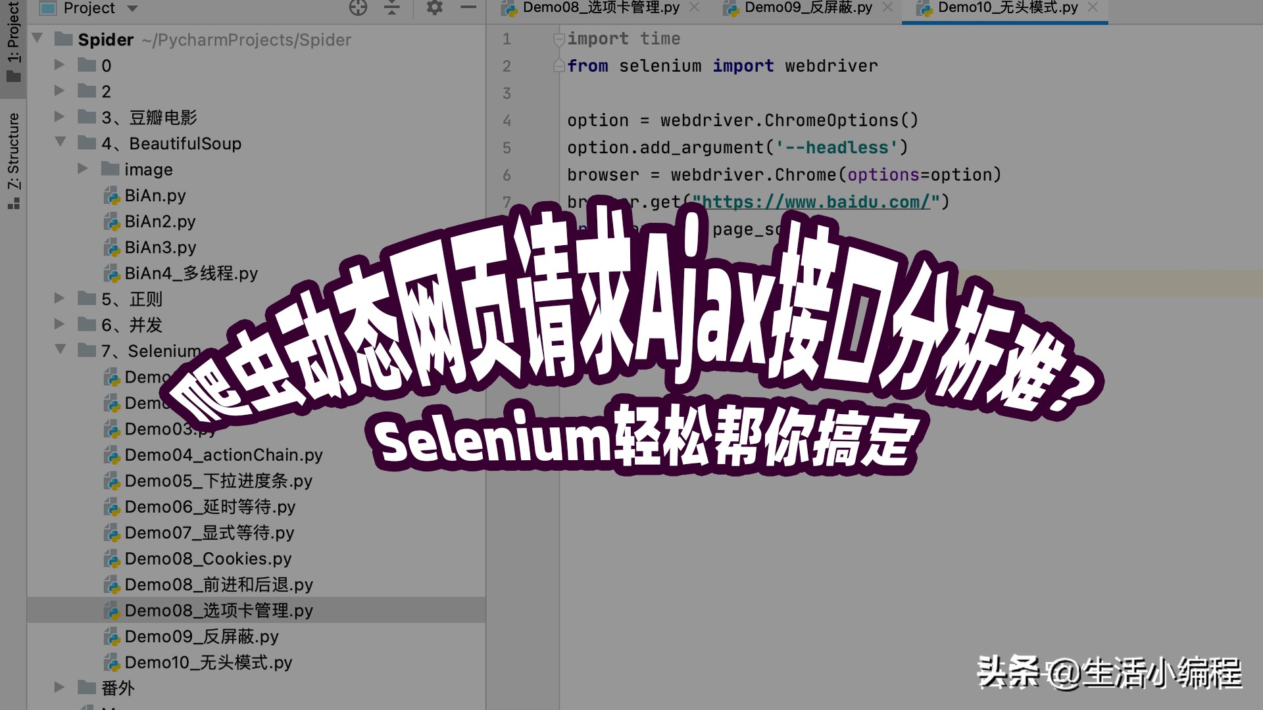Expand the 5、正则 folder
Screen dimensions: 1263x710
tap(59, 298)
